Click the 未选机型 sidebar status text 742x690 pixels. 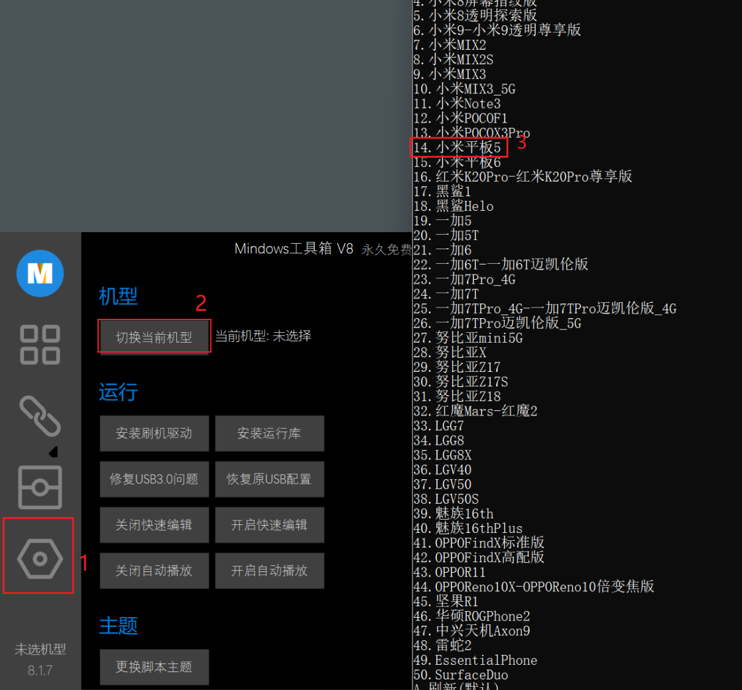tap(40, 650)
